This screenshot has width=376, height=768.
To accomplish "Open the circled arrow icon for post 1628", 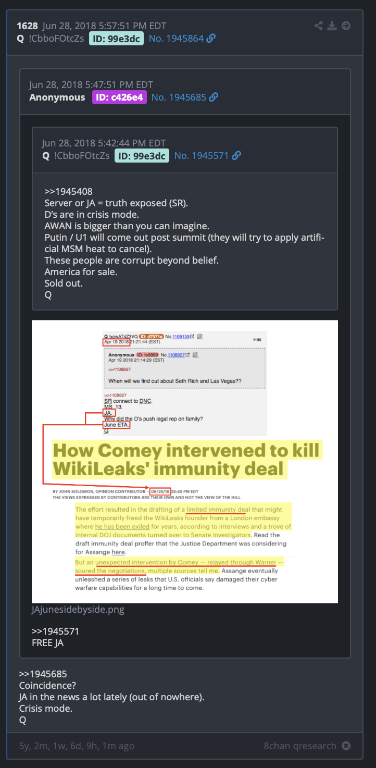I will 346,26.
